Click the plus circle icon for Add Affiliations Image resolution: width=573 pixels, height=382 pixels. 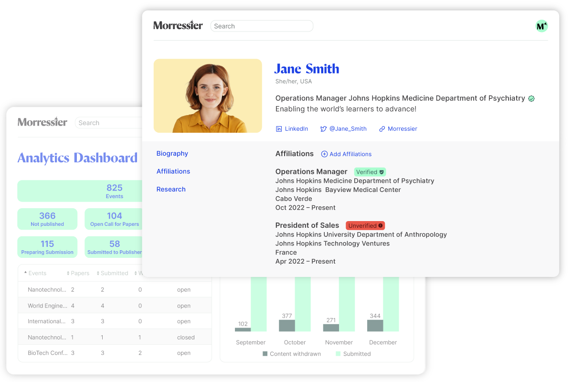tap(324, 154)
